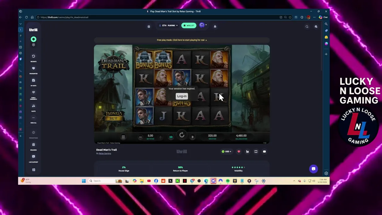The height and width of the screenshot is (215, 382).
Task: Reload the browser page
Action: (x=26, y=17)
